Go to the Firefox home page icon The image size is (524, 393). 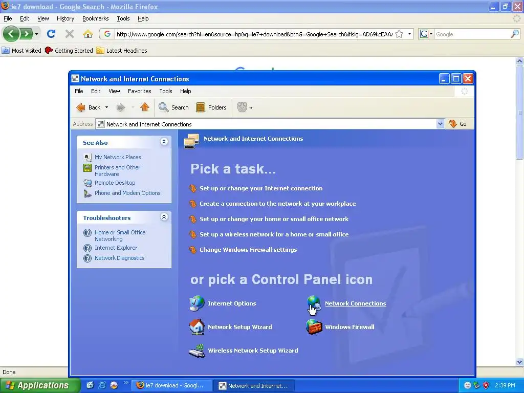(88, 34)
